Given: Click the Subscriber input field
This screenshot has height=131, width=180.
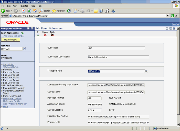Looking at the screenshot, I should (x=116, y=48).
